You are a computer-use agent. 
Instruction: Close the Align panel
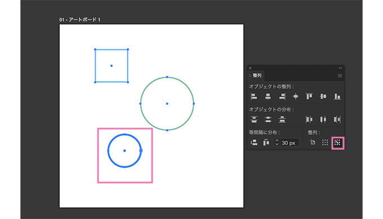[x=250, y=68]
